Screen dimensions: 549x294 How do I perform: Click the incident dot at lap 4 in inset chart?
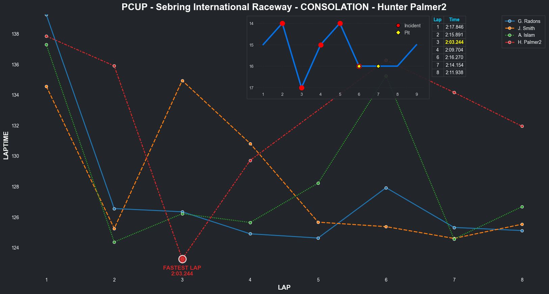[321, 45]
